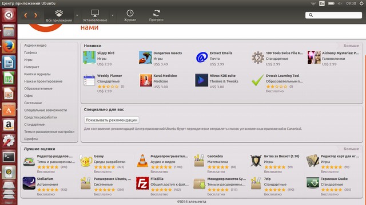Open the Менеджер пакетов Synaptic icon

coord(199,183)
